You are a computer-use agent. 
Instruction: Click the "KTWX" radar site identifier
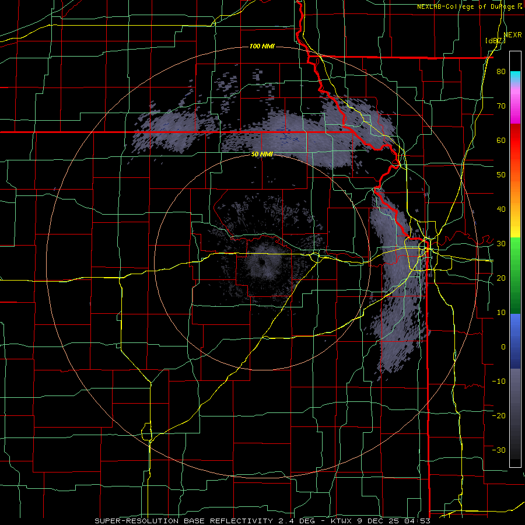point(342,521)
